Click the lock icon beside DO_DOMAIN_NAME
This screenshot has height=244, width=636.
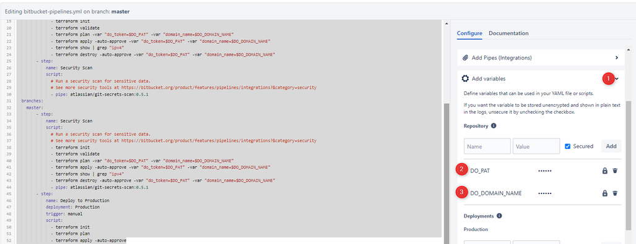pos(605,193)
